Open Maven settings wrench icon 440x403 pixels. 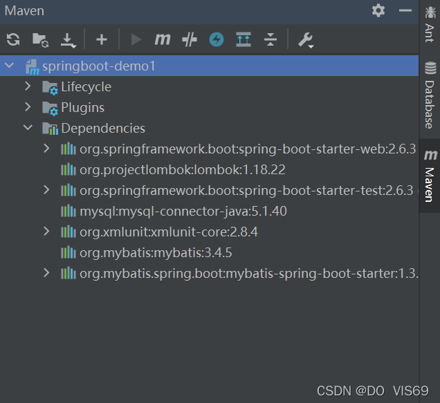(305, 40)
